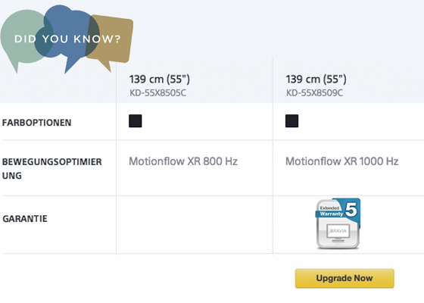Click the first 139 cm (55") heading
Image resolution: width=424 pixels, height=303 pixels.
click(x=160, y=80)
